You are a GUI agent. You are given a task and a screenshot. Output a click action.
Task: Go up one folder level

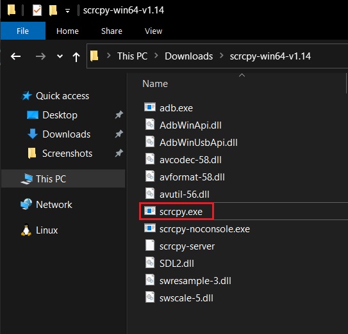point(76,57)
